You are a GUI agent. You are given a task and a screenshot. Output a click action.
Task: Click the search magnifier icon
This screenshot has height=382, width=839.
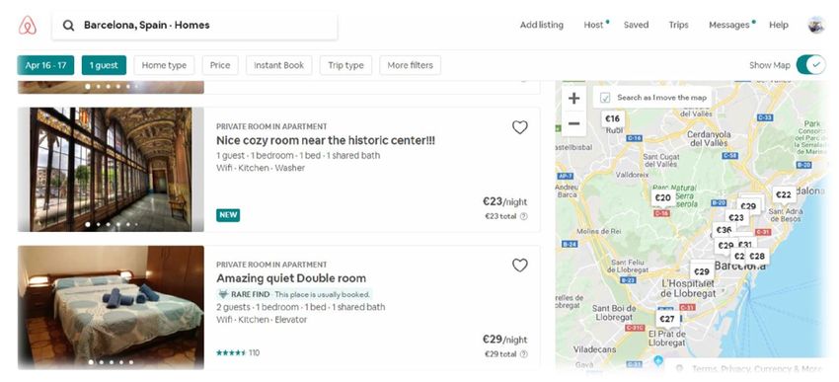[68, 25]
